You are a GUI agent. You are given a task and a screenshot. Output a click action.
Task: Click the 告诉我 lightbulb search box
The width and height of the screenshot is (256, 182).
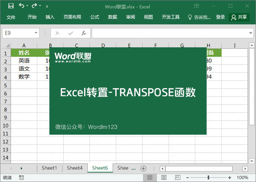point(199,17)
